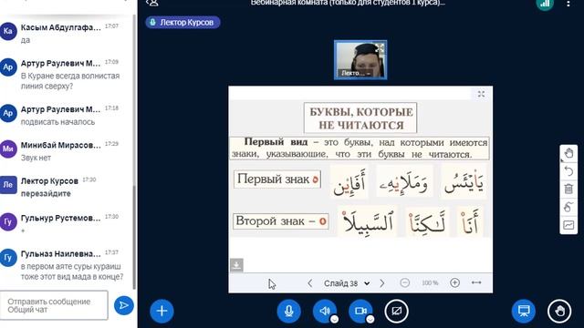This screenshot has width=584, height=328.
Task: Toggle screen sharing button
Action: click(x=396, y=311)
